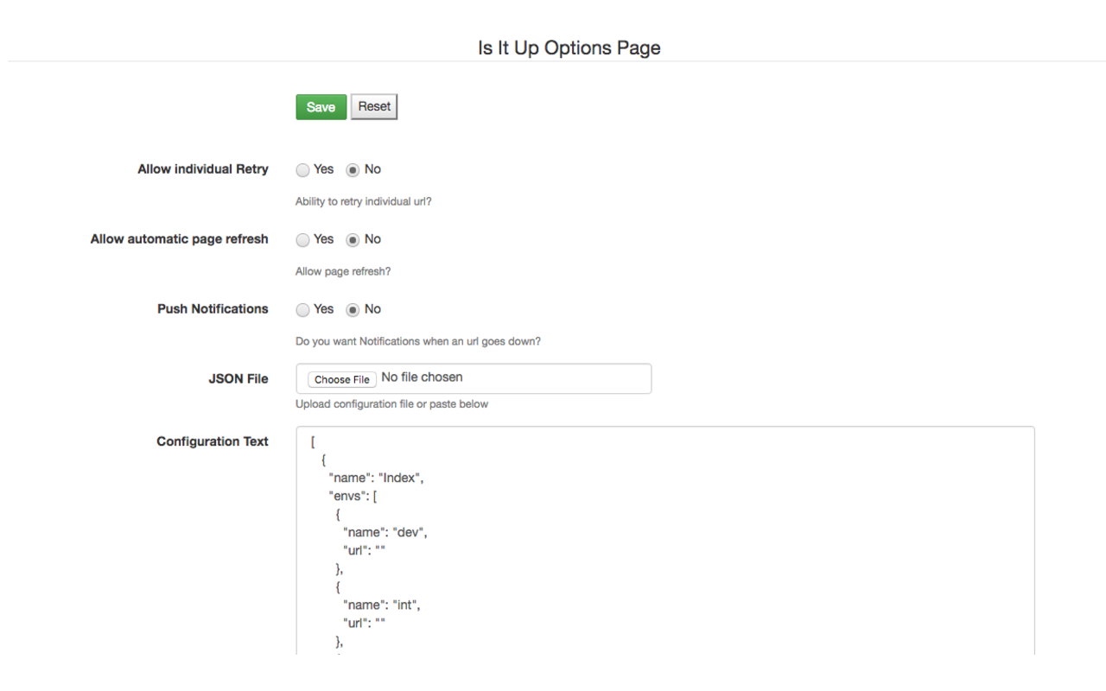Click the "Is It Up Options Page" heading

point(569,48)
